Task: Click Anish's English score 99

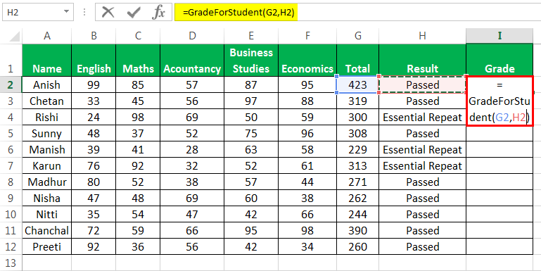Action: click(x=94, y=84)
